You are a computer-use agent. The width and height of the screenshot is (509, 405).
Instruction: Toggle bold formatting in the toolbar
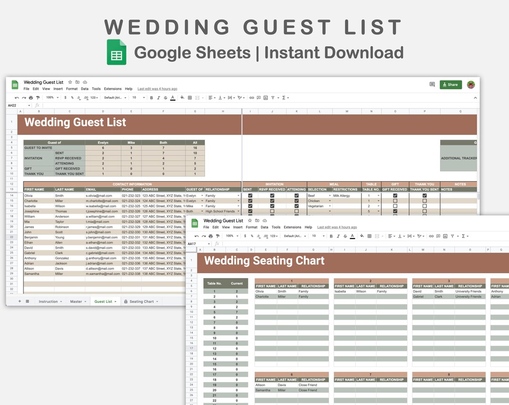pyautogui.click(x=152, y=97)
